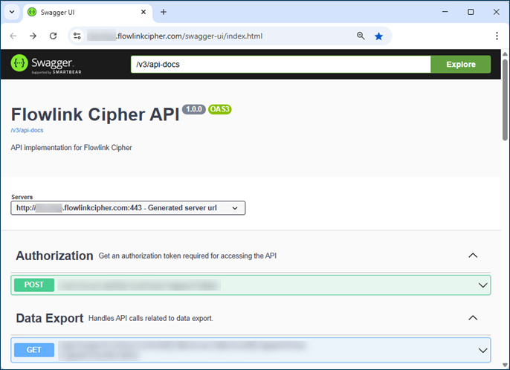Click the zoom magnifier icon in address bar
Viewport: 510px width, 370px height.
361,36
